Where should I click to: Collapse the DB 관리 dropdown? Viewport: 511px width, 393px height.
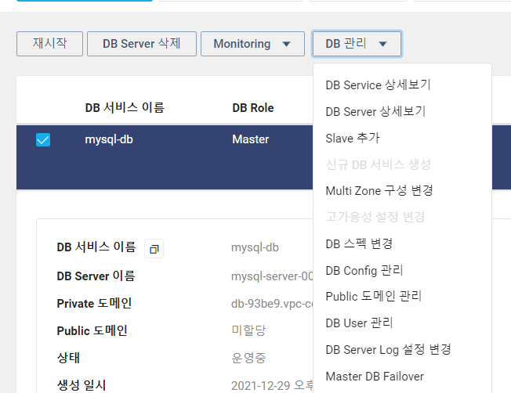pyautogui.click(x=357, y=44)
